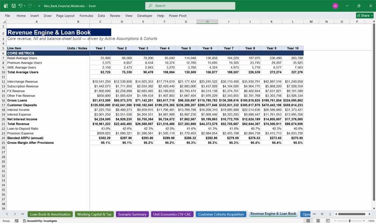
Task: Click the Save icon in Quick Access Toolbar
Action: (14, 6)
